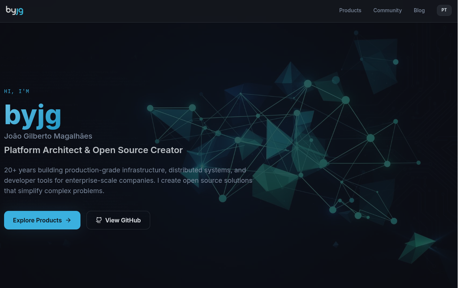Click the large blue byjg heading
The width and height of the screenshot is (458, 288).
(x=33, y=115)
